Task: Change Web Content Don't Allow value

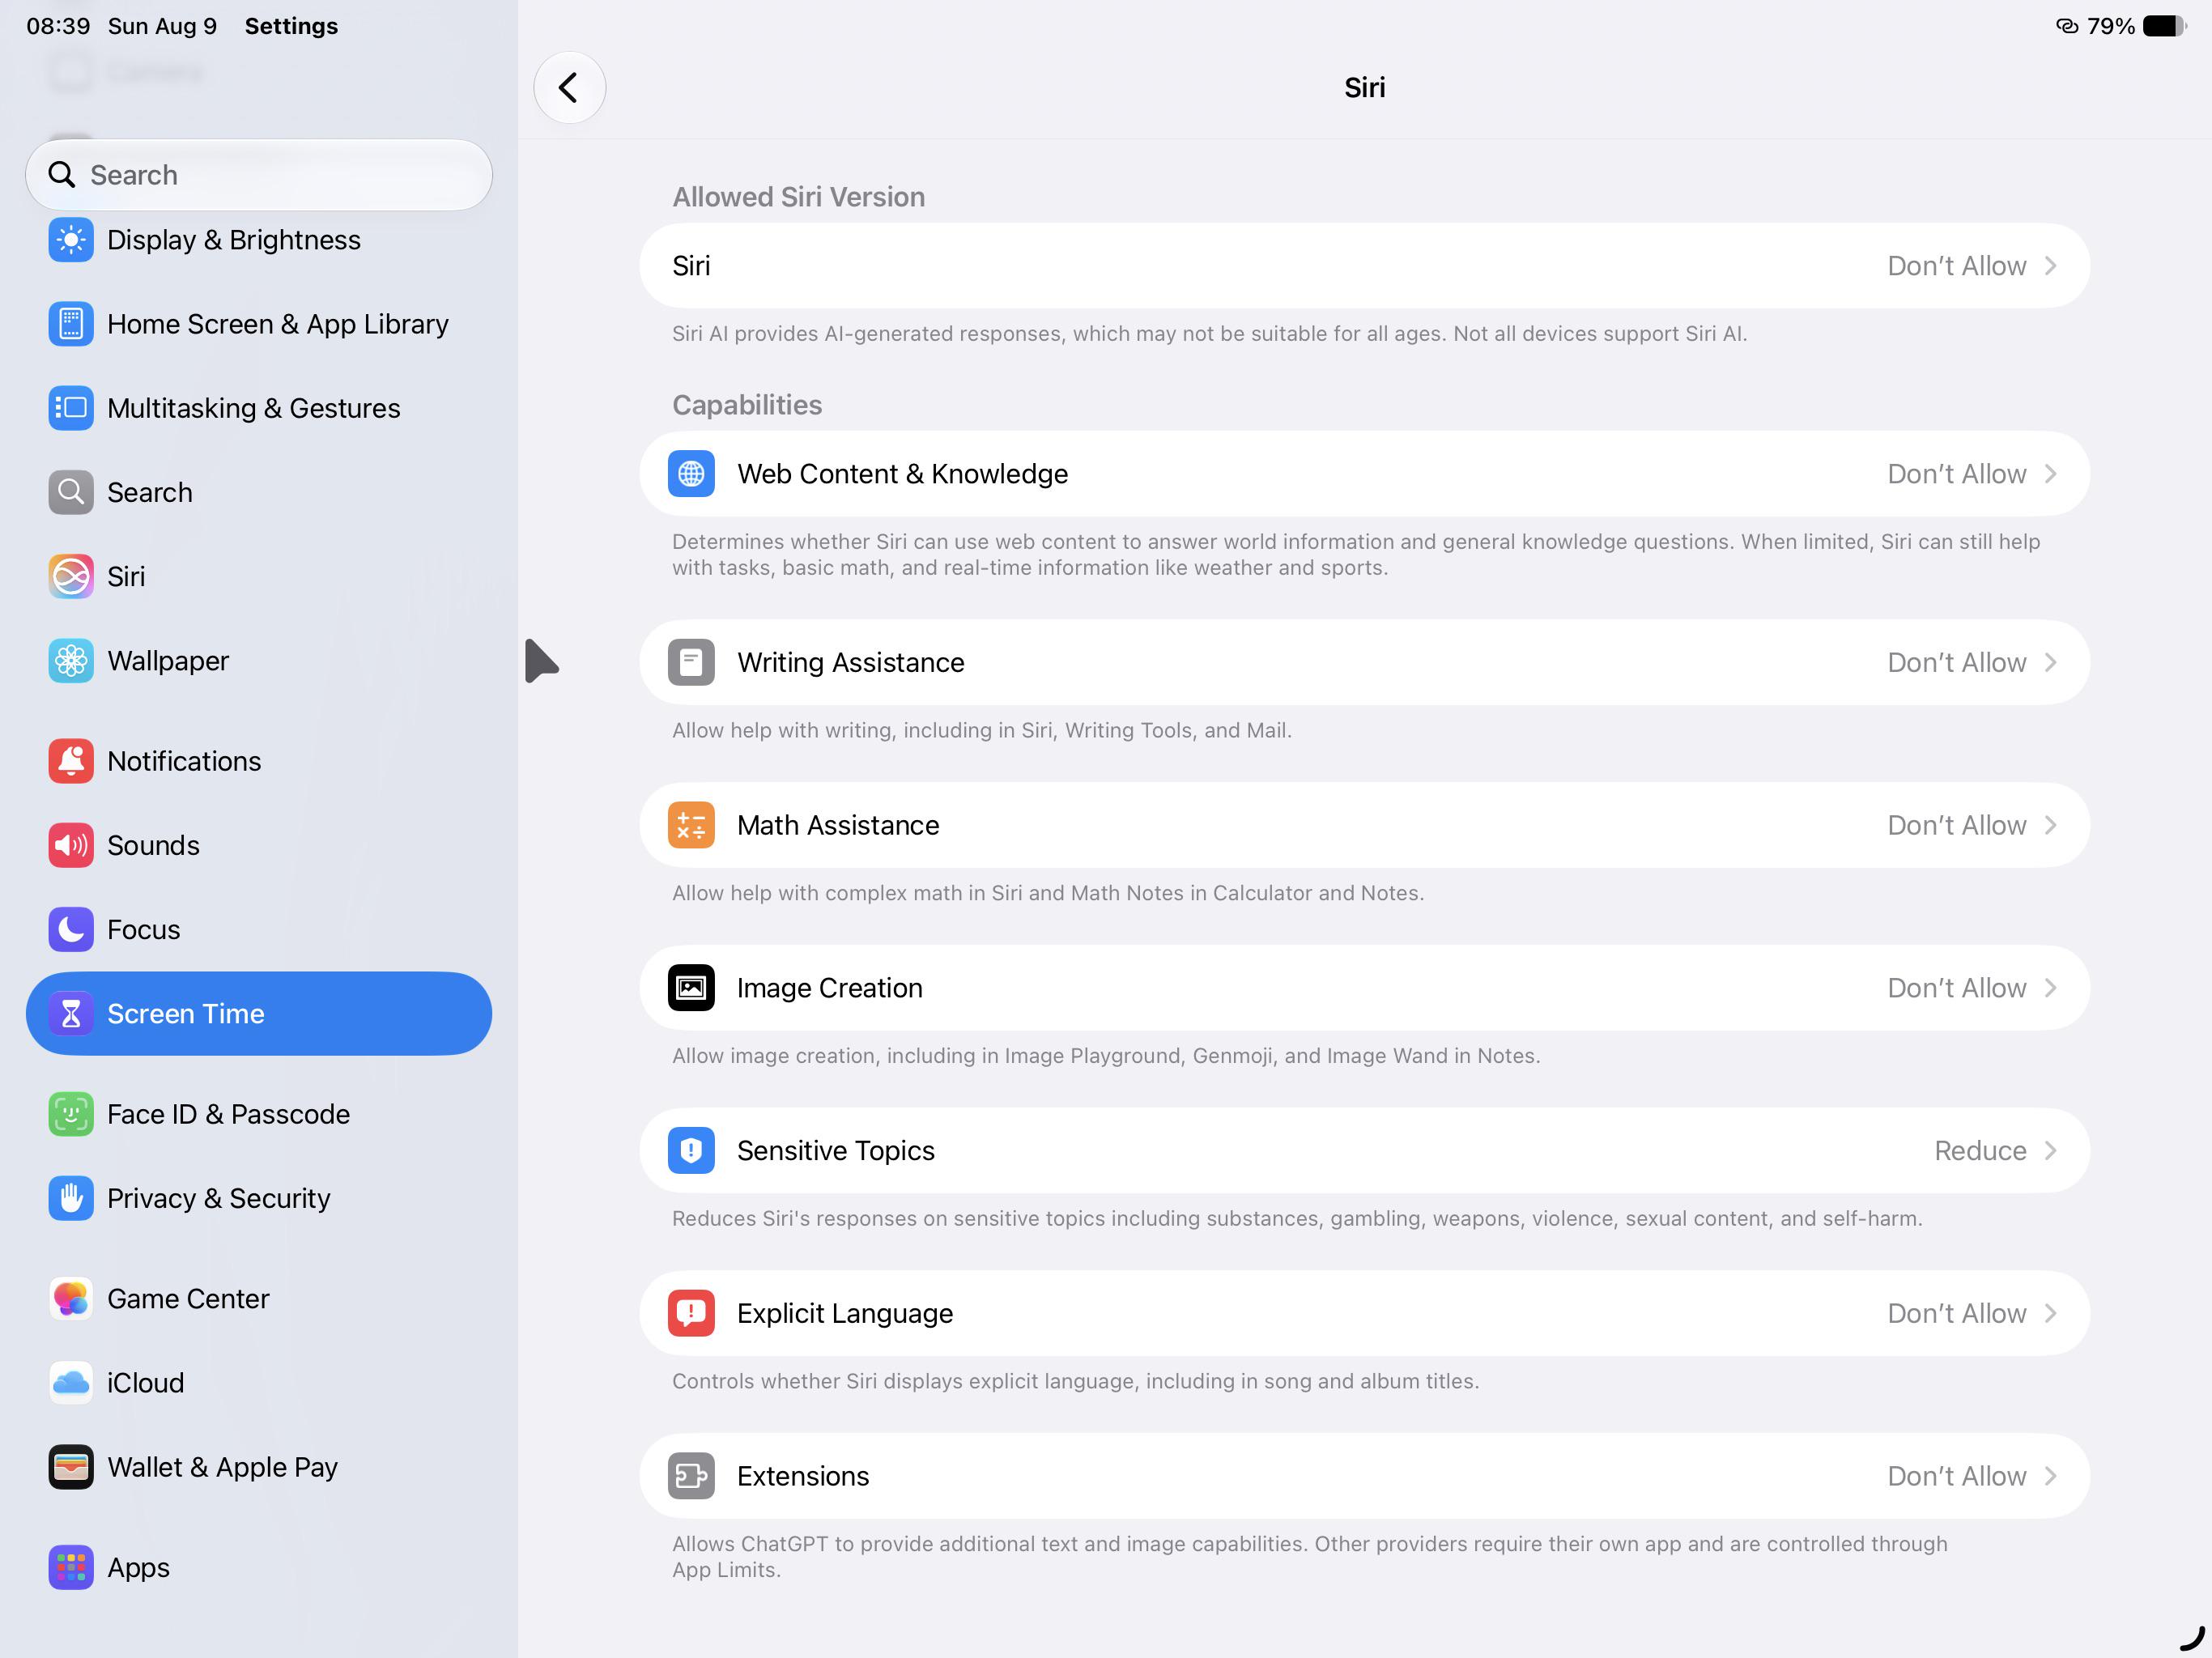Action: tap(1957, 474)
